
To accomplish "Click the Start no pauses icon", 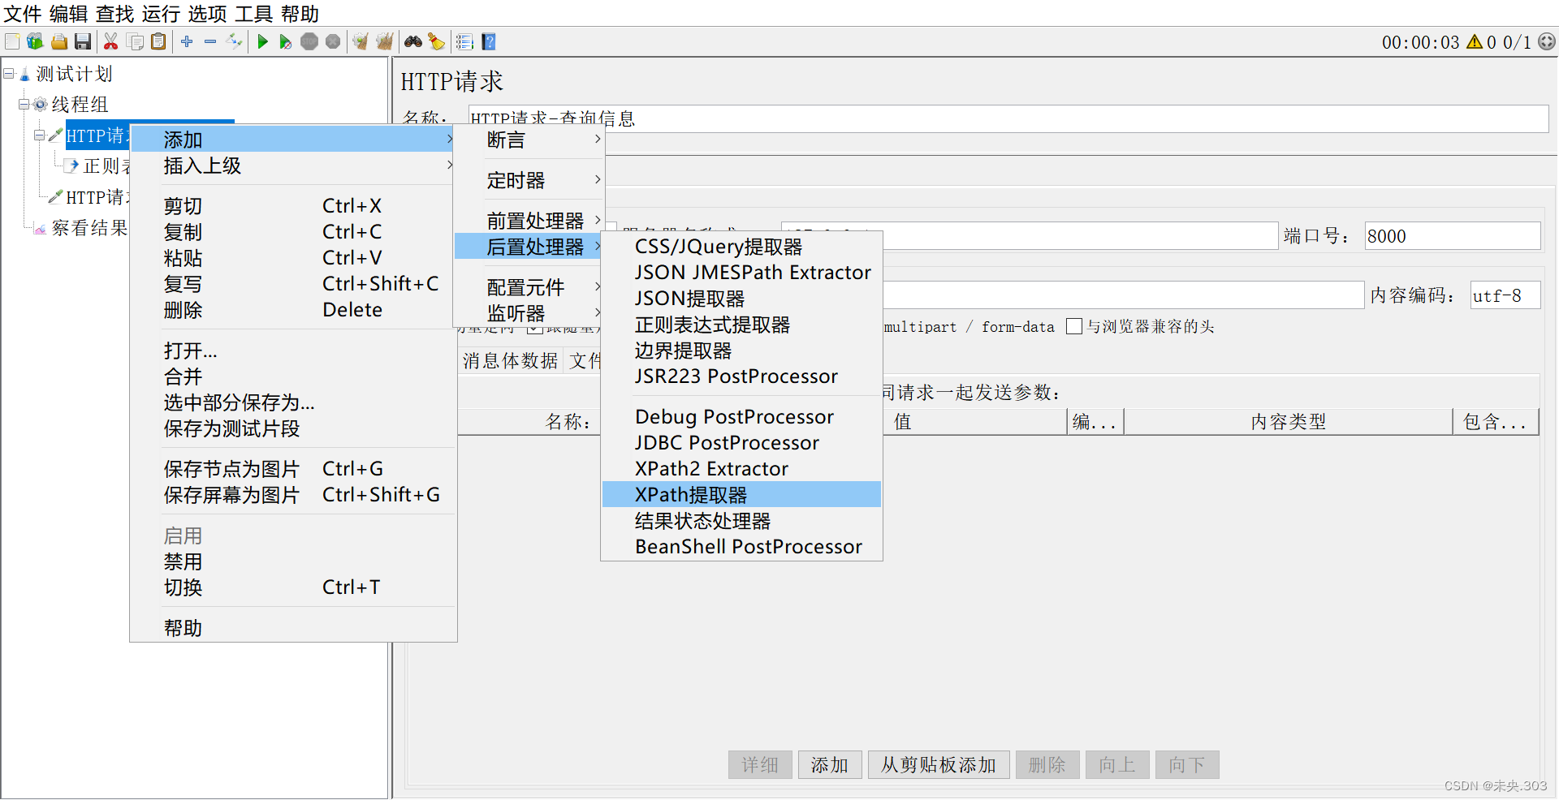I will tap(285, 41).
